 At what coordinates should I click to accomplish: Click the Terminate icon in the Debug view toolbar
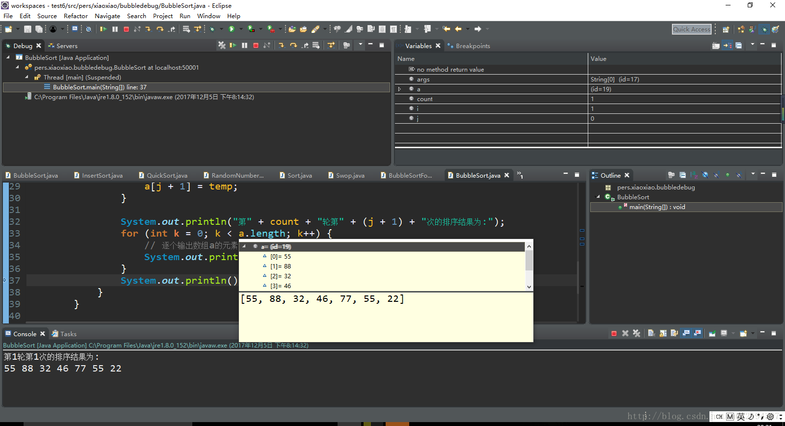click(x=256, y=45)
